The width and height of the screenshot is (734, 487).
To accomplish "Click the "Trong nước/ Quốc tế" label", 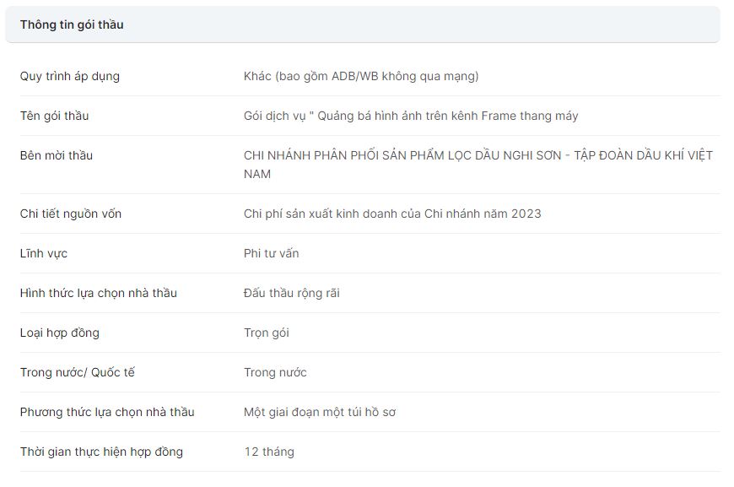I will point(78,372).
